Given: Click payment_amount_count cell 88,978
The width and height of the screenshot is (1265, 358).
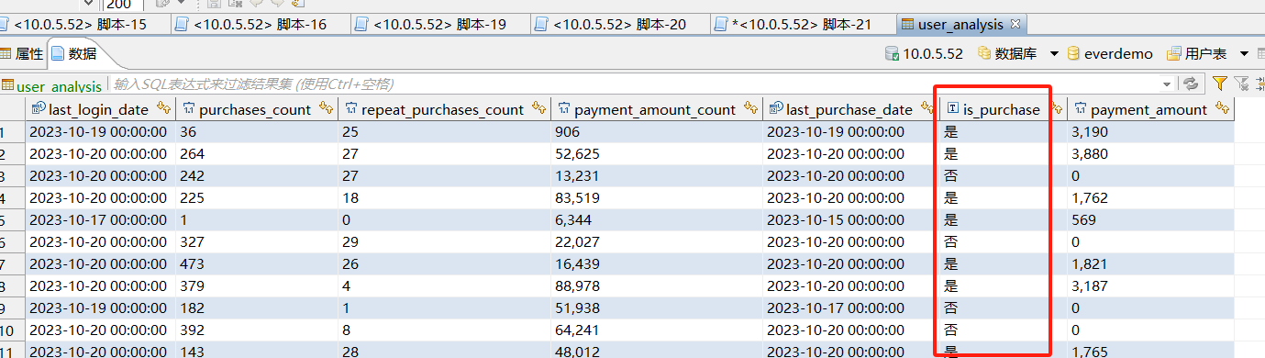Looking at the screenshot, I should click(656, 286).
